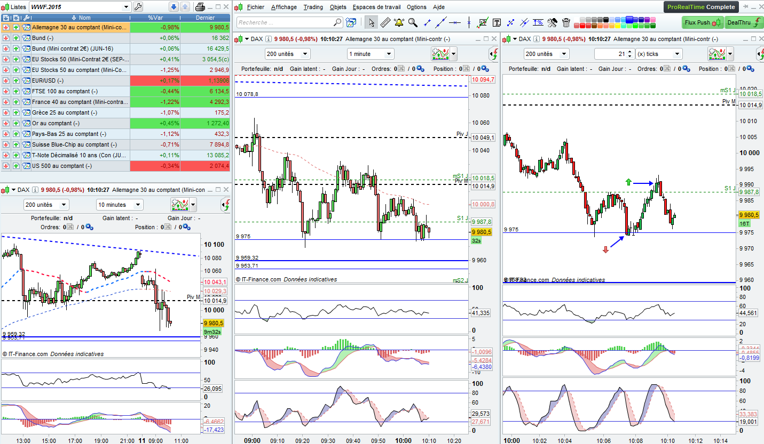Select the horizontal line drawing tool
Viewport: 764px width, 444px height.
455,22
